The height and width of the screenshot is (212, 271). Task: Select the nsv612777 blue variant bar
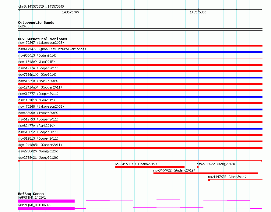[140, 97]
